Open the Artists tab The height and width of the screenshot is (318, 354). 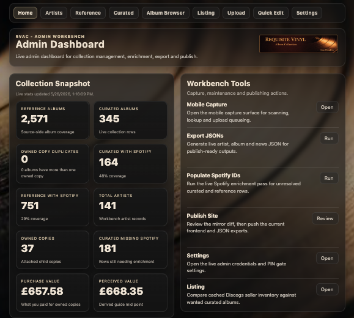click(54, 13)
